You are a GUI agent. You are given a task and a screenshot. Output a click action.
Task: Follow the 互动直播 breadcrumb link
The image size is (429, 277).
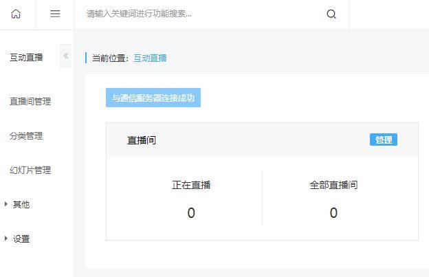click(150, 58)
